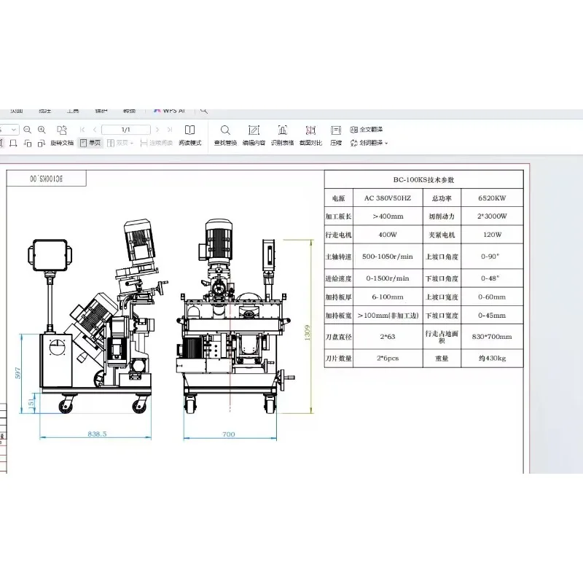583x583 pixels.
Task: Go to the previous page arrow
Action: tap(95, 130)
